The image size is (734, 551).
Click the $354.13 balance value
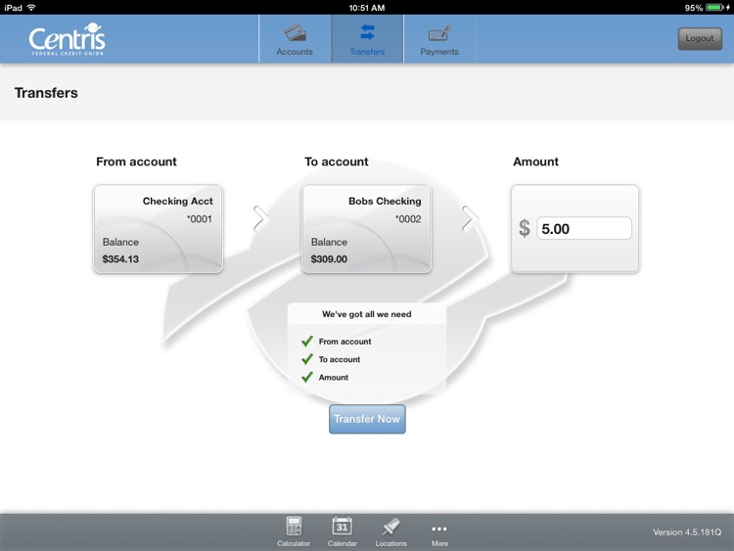click(120, 259)
